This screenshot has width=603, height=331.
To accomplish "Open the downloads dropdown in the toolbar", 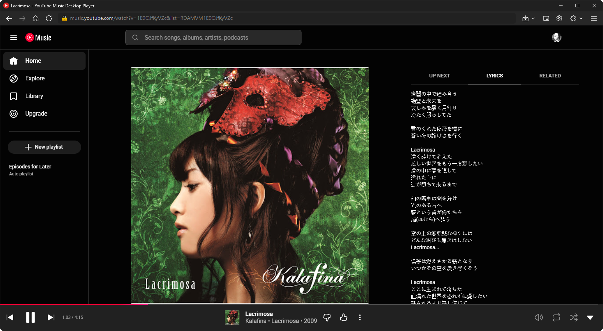I will pos(528,18).
